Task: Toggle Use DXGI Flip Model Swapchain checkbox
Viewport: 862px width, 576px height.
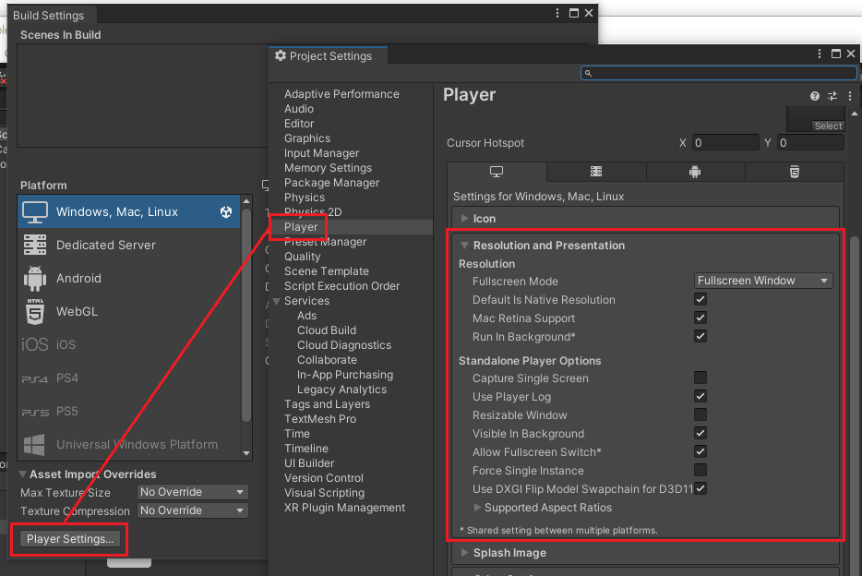Action: click(x=700, y=488)
